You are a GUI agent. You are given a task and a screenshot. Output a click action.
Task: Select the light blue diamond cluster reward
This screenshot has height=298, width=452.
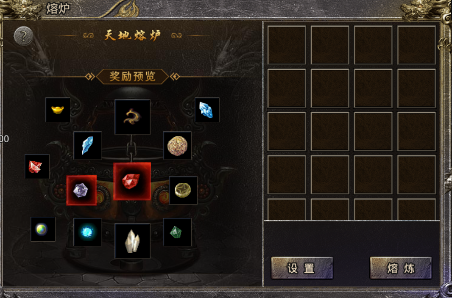(207, 110)
